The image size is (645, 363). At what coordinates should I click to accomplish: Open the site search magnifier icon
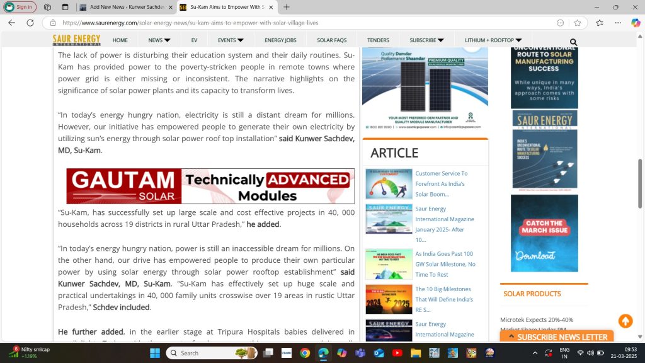pyautogui.click(x=573, y=42)
